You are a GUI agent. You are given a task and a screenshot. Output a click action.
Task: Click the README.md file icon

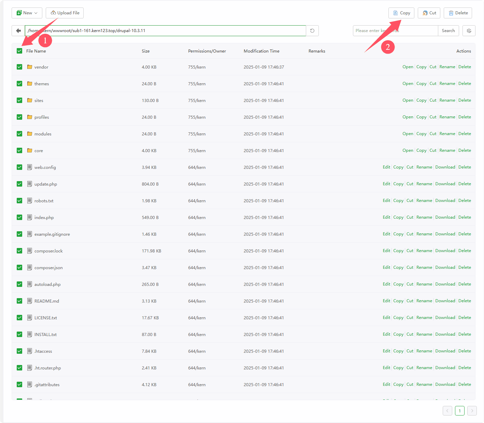coord(30,301)
